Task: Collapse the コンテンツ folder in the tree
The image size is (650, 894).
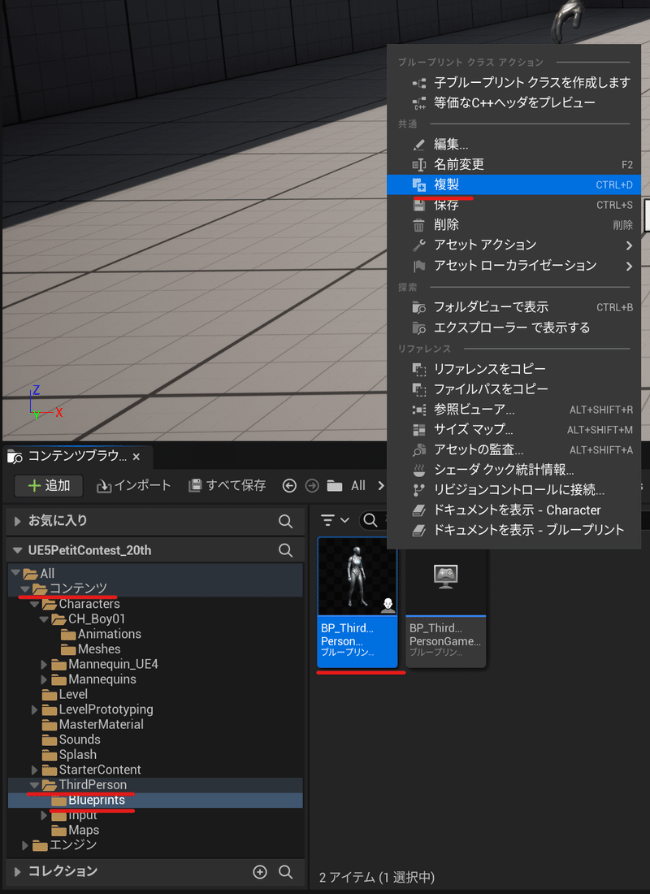Action: [25, 588]
